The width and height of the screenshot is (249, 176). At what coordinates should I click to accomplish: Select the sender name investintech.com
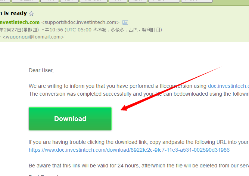pos(20,22)
